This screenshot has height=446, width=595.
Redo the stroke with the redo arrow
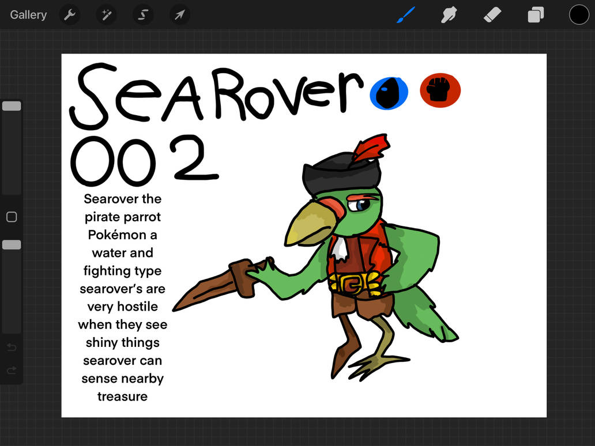coord(12,370)
